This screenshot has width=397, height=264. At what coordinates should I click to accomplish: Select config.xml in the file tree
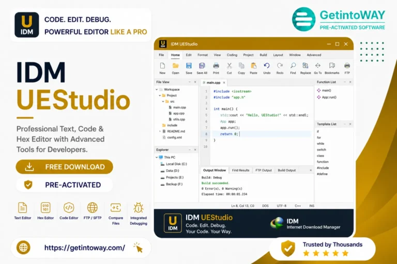pyautogui.click(x=174, y=138)
